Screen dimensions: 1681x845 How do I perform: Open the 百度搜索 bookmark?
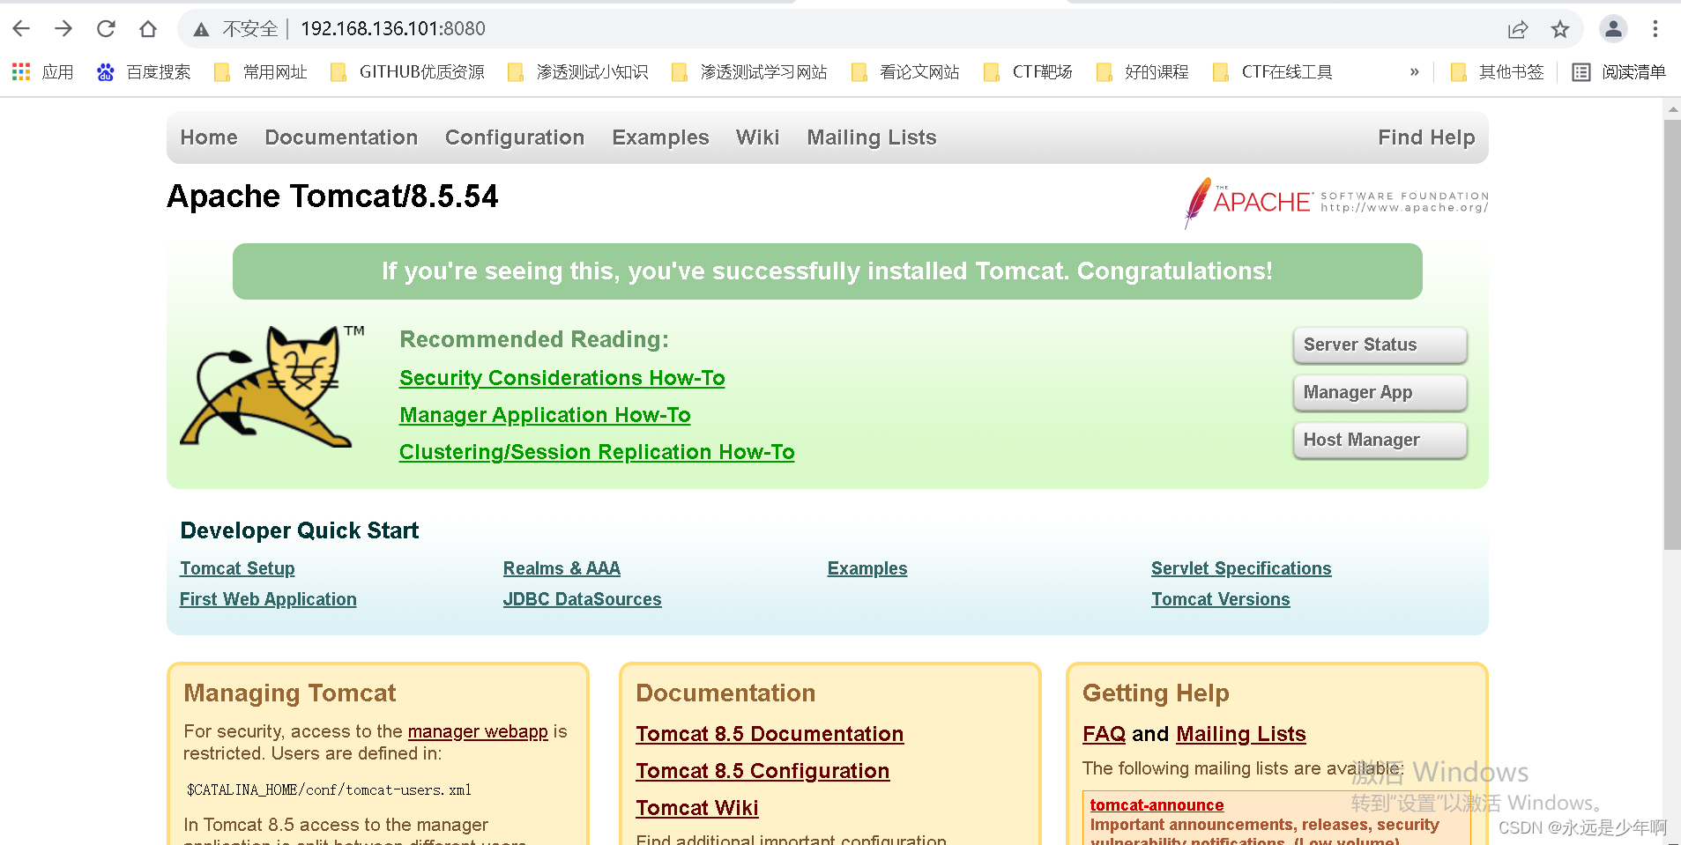pos(144,72)
